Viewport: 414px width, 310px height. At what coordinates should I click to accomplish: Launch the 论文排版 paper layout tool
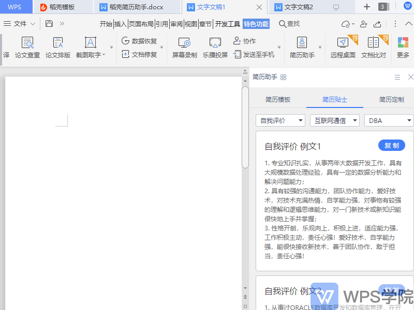click(58, 48)
